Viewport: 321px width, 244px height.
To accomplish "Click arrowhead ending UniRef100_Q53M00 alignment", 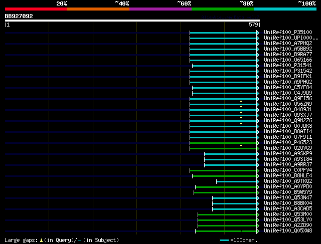I will click(258, 215).
